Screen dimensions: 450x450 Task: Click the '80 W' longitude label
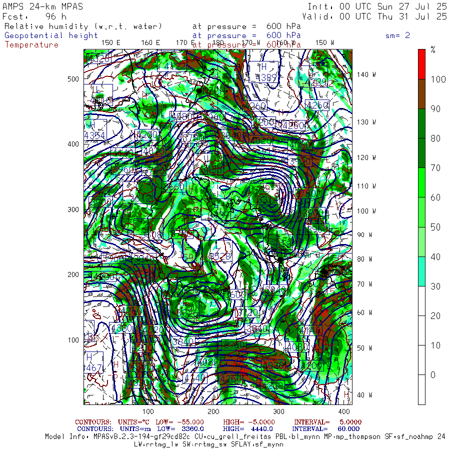click(x=364, y=259)
